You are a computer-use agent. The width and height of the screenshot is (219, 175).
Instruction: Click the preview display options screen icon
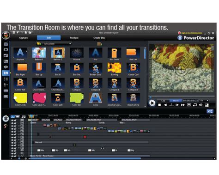point(189,105)
